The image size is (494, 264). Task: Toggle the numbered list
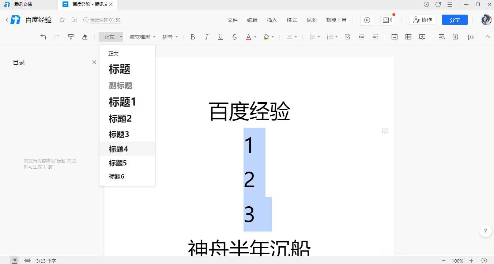[x=330, y=37]
